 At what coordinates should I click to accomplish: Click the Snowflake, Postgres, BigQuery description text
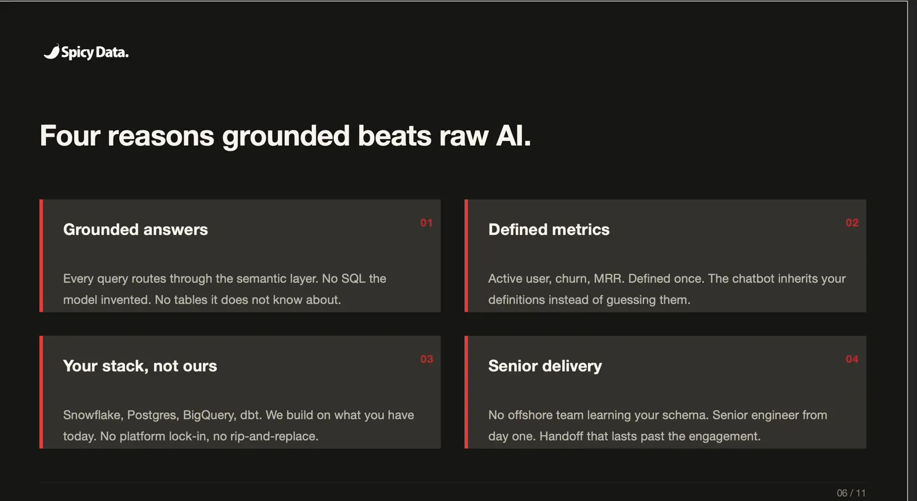(238, 425)
